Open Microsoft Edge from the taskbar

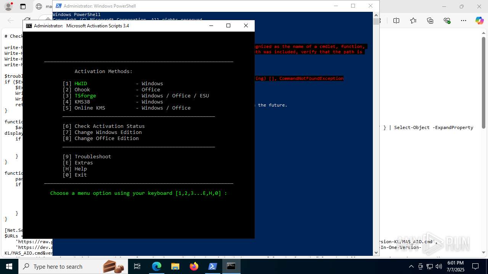pyautogui.click(x=157, y=266)
